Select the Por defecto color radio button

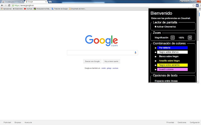(155, 48)
